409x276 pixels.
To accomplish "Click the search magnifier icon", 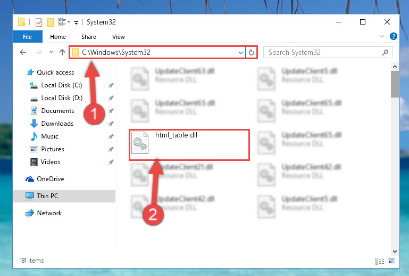I will (x=385, y=53).
